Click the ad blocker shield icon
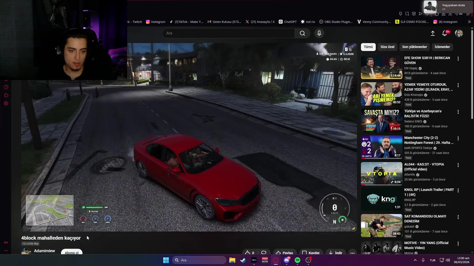Screen dimensions: 474x266 pos(414,14)
